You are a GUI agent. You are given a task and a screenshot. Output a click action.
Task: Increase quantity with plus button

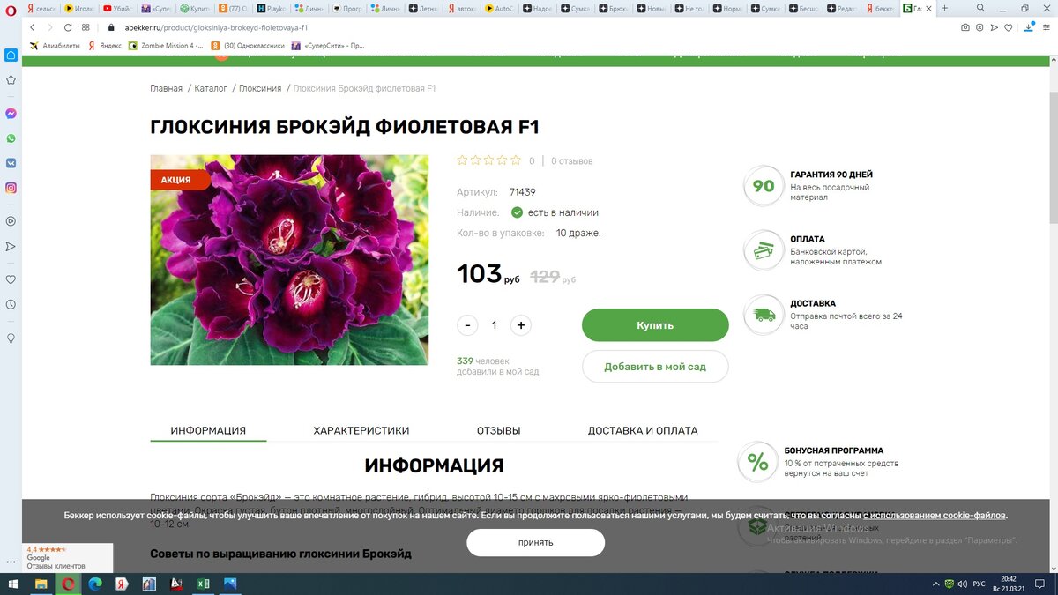click(x=521, y=325)
